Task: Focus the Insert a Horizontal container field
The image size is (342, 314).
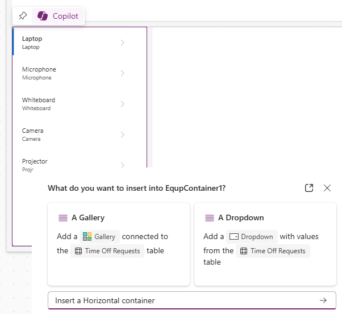Action: pyautogui.click(x=192, y=300)
